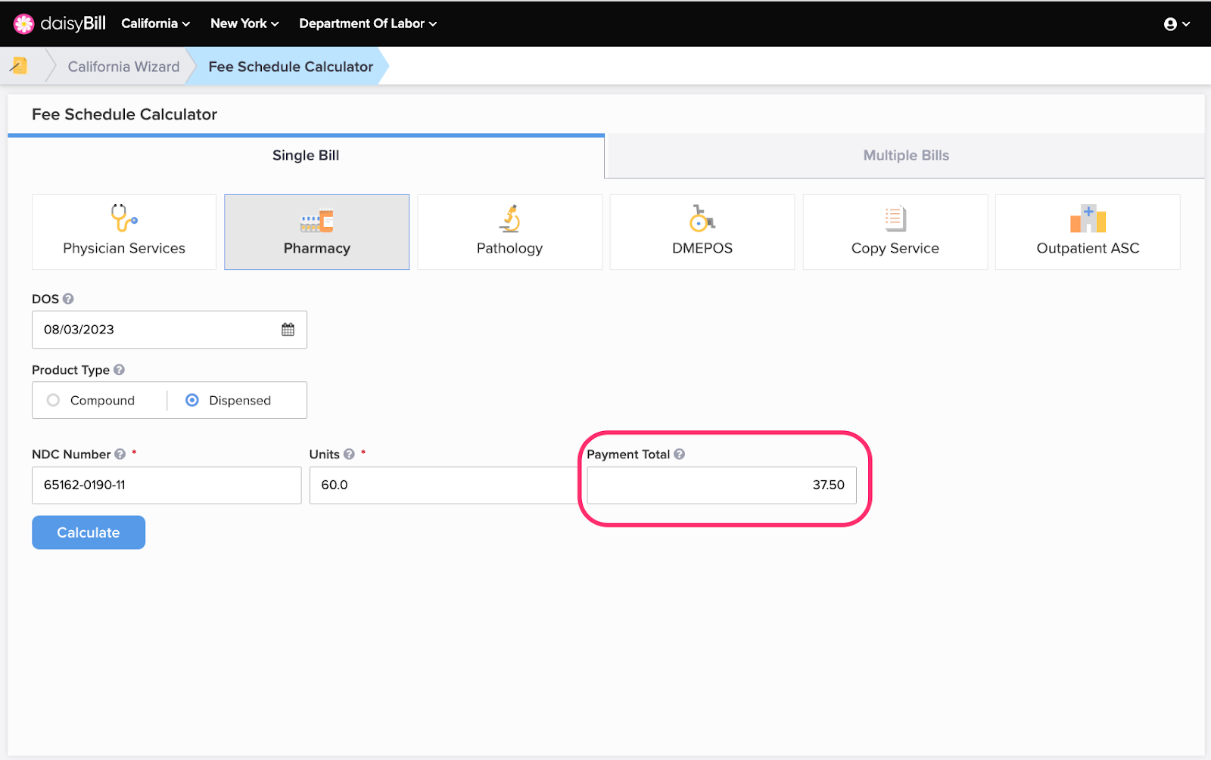Select the Pharmacy category
The height and width of the screenshot is (760, 1211).
(x=316, y=232)
